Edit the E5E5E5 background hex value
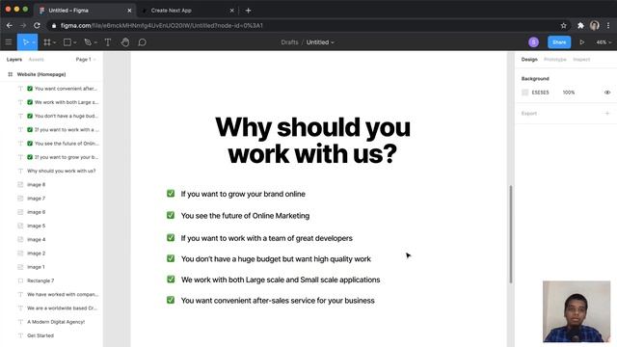Screen dimensions: 617x347 tap(540, 93)
